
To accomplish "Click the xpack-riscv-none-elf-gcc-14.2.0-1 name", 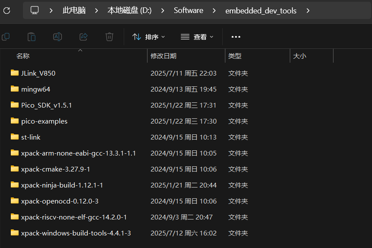I will (74, 217).
